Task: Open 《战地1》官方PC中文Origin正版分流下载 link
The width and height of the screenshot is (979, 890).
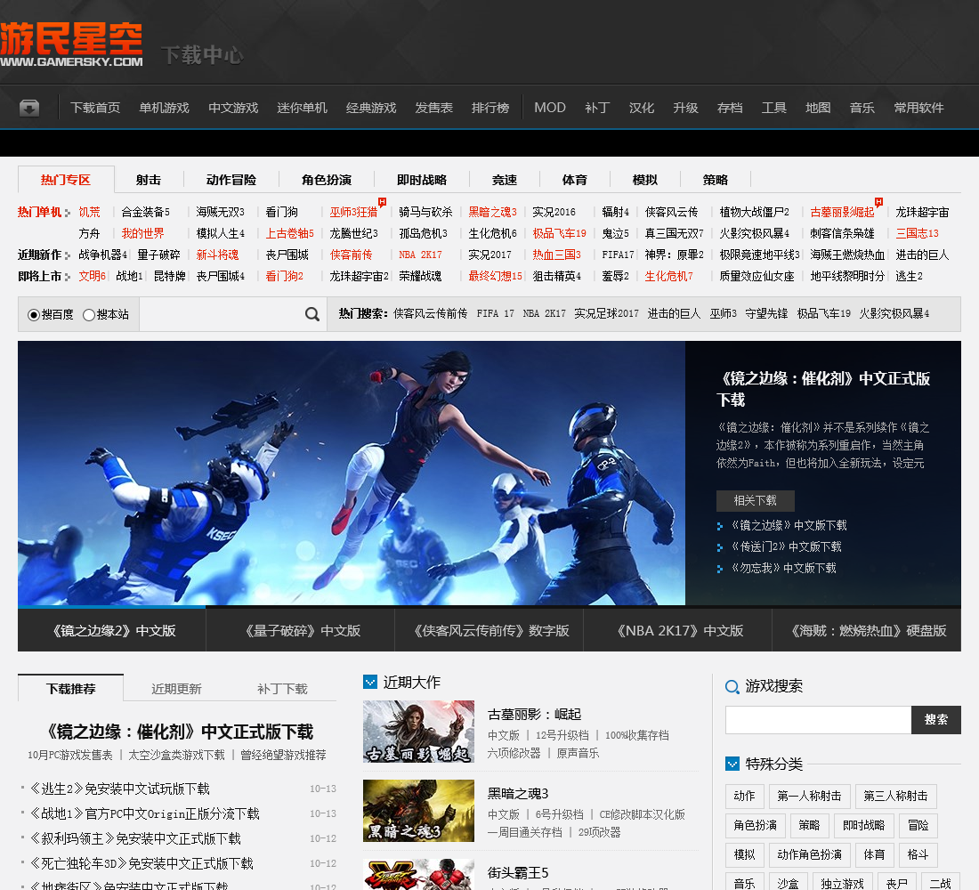Action: [144, 813]
